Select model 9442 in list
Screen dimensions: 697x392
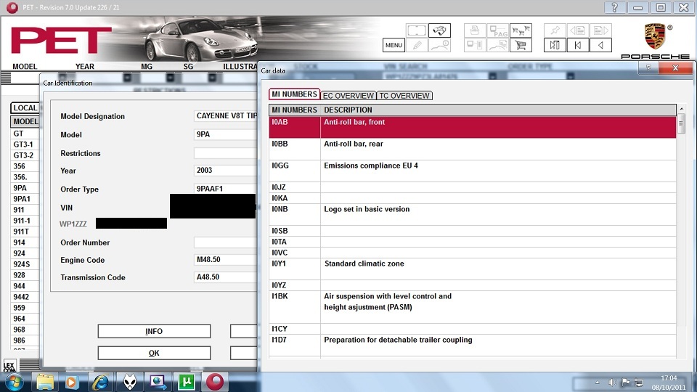pos(25,297)
